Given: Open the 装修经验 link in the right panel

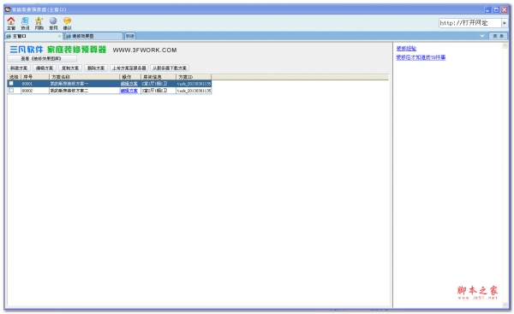Looking at the screenshot, I should pos(406,49).
